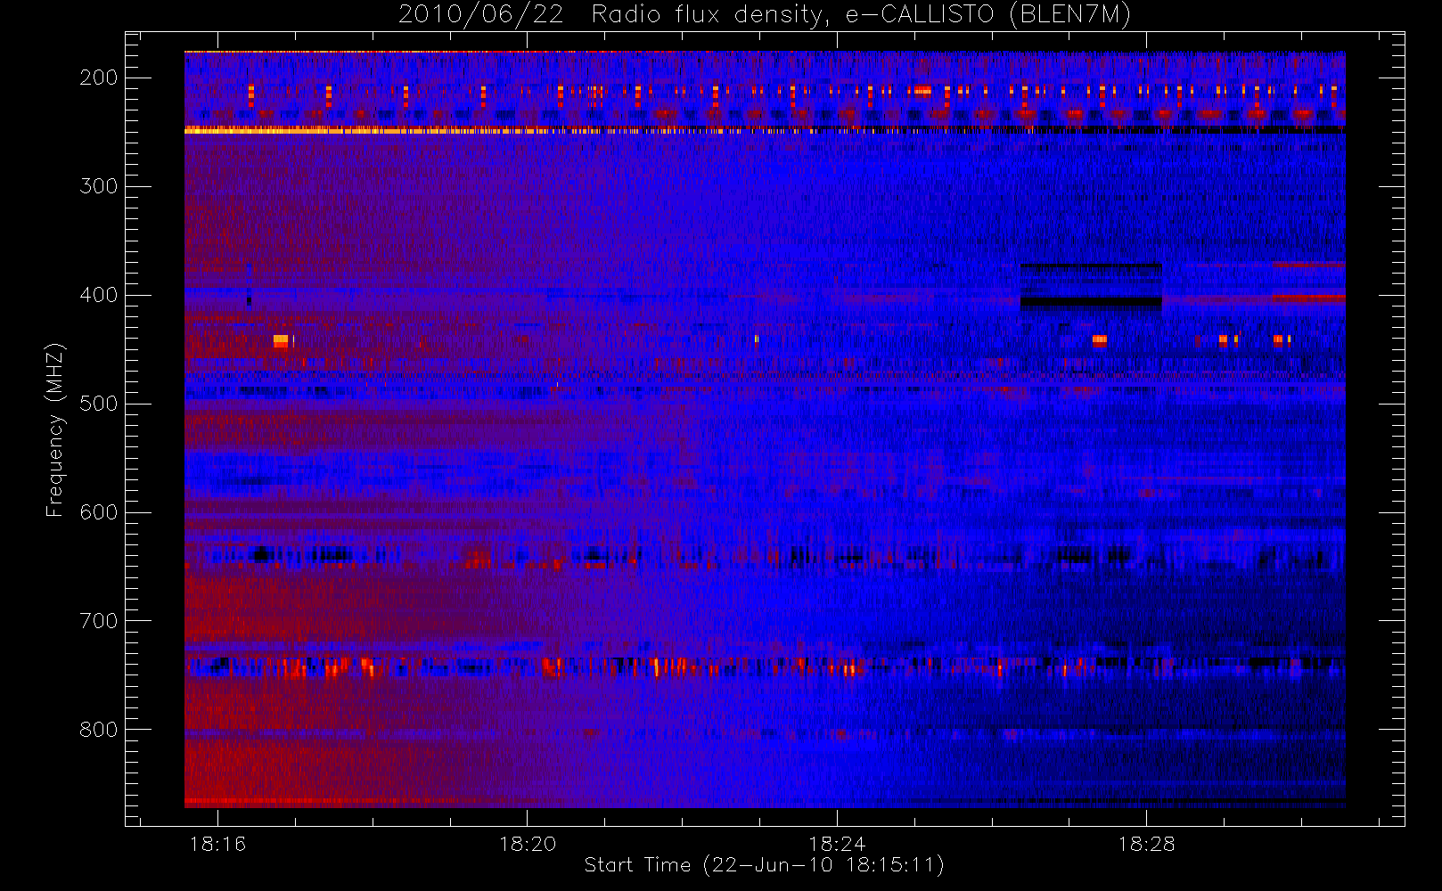Click the 700 frequency tick label
The width and height of the screenshot is (1442, 891).
99,621
